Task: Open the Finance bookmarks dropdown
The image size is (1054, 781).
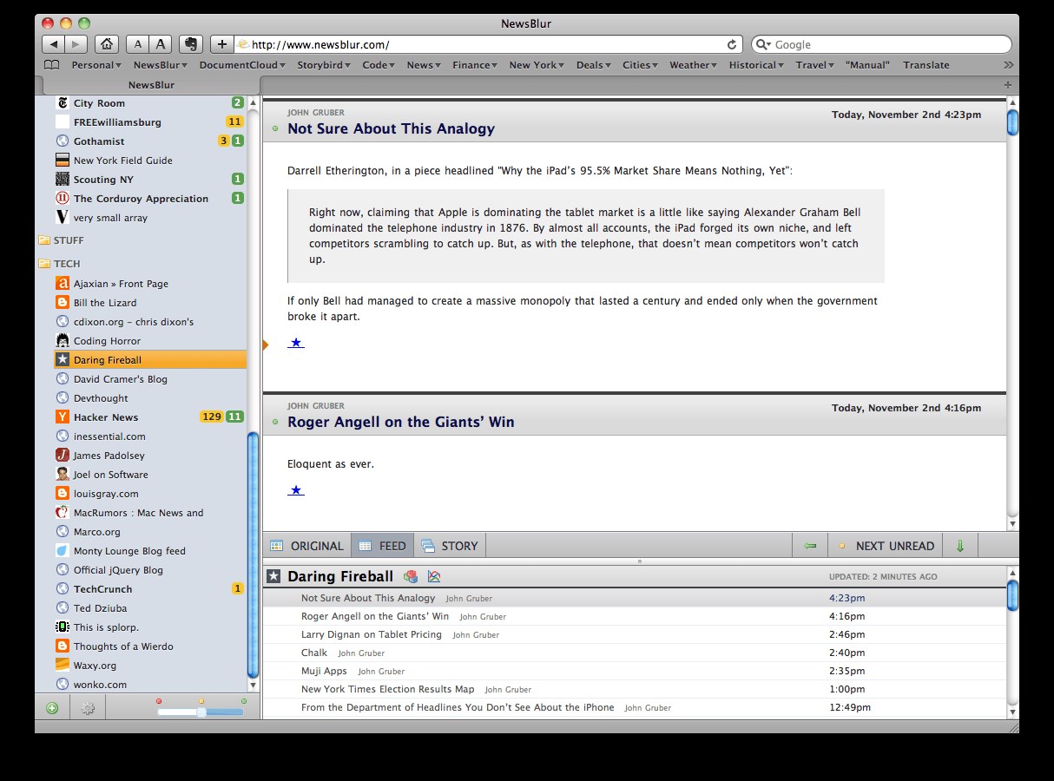Action: 475,65
